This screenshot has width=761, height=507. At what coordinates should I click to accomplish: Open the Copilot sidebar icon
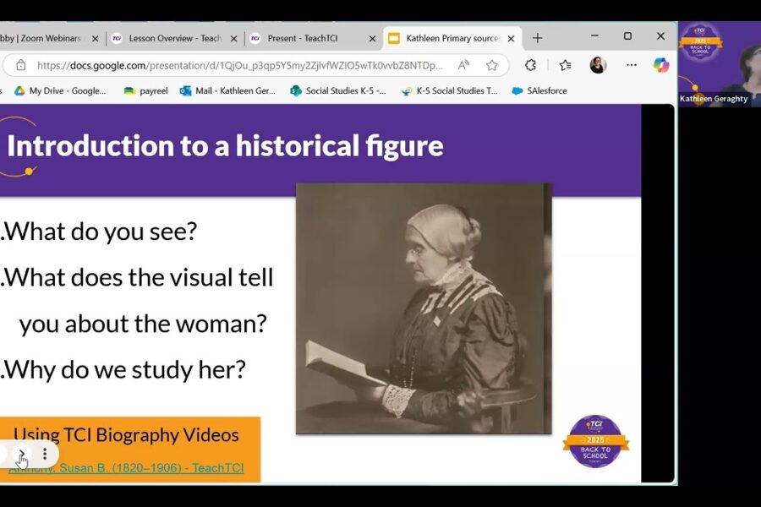661,65
